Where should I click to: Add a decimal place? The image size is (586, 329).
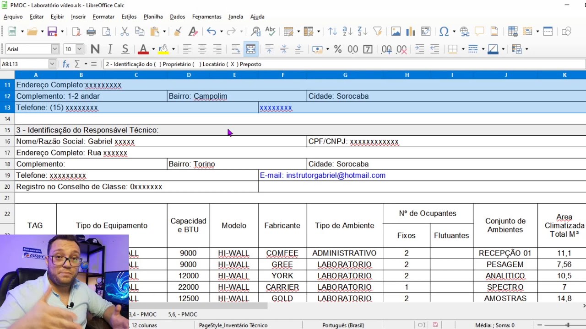(x=386, y=49)
